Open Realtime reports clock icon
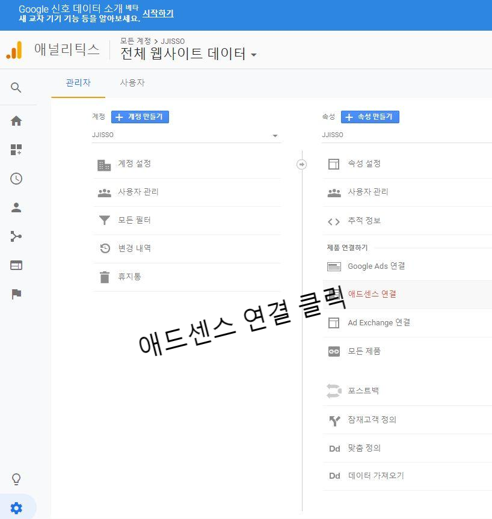The width and height of the screenshot is (492, 519). click(16, 179)
